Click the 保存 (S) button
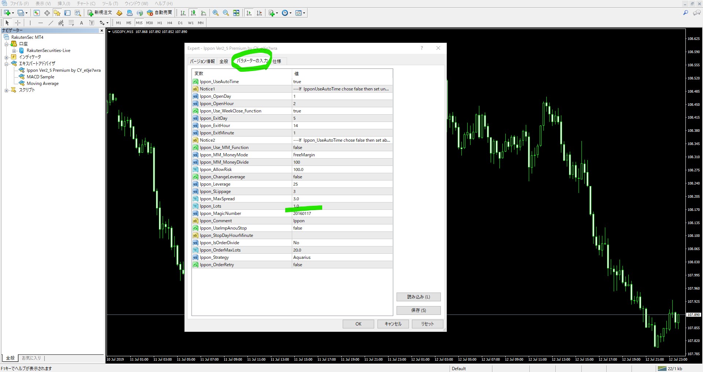 (x=419, y=310)
